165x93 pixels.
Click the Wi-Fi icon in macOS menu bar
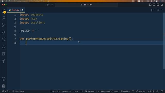[152, 1]
